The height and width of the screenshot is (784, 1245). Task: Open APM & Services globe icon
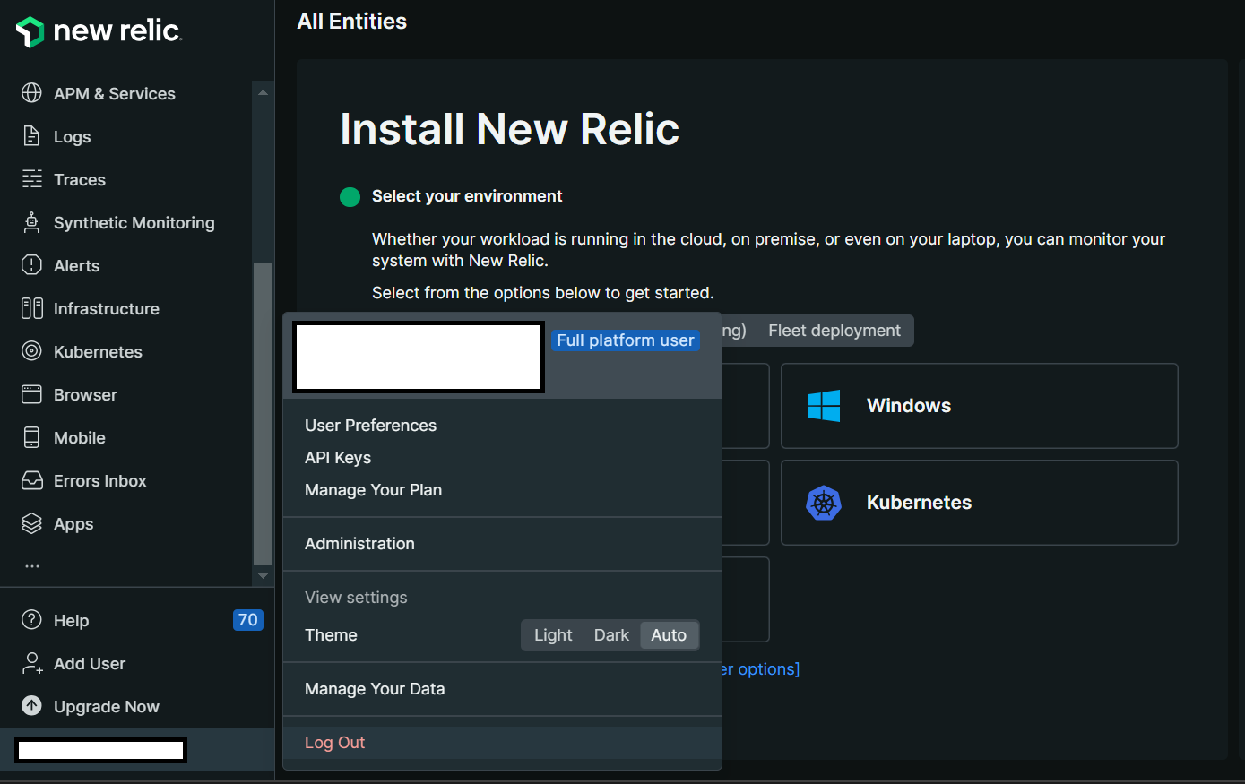(31, 93)
